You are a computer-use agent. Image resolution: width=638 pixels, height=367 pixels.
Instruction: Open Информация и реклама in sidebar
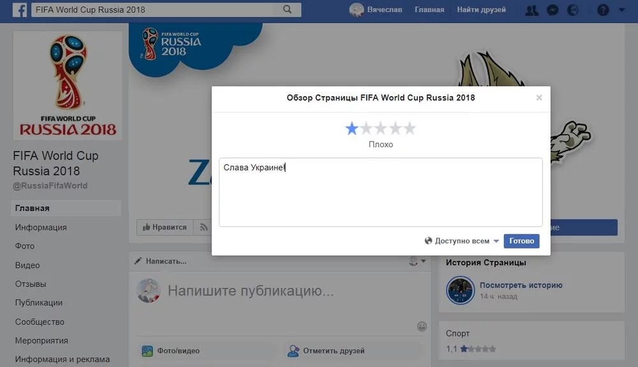click(63, 359)
